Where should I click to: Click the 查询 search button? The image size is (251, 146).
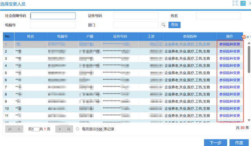(174, 25)
